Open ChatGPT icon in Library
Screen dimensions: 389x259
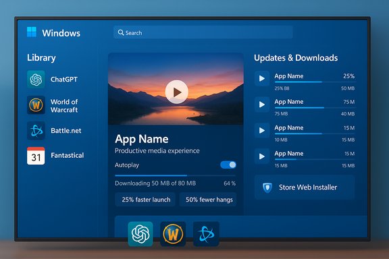coord(36,80)
